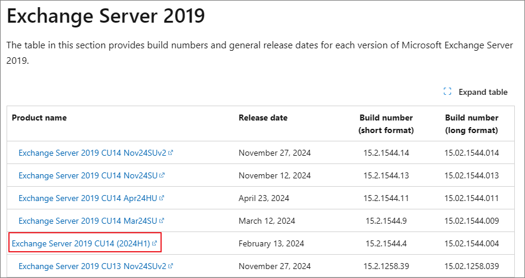
Task: Click Build number (long format) header
Action: [471, 124]
